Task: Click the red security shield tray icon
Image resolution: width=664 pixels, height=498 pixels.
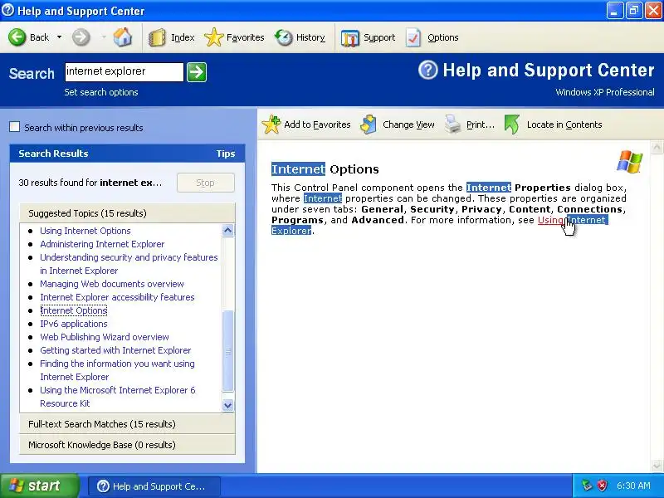Action: [602, 486]
